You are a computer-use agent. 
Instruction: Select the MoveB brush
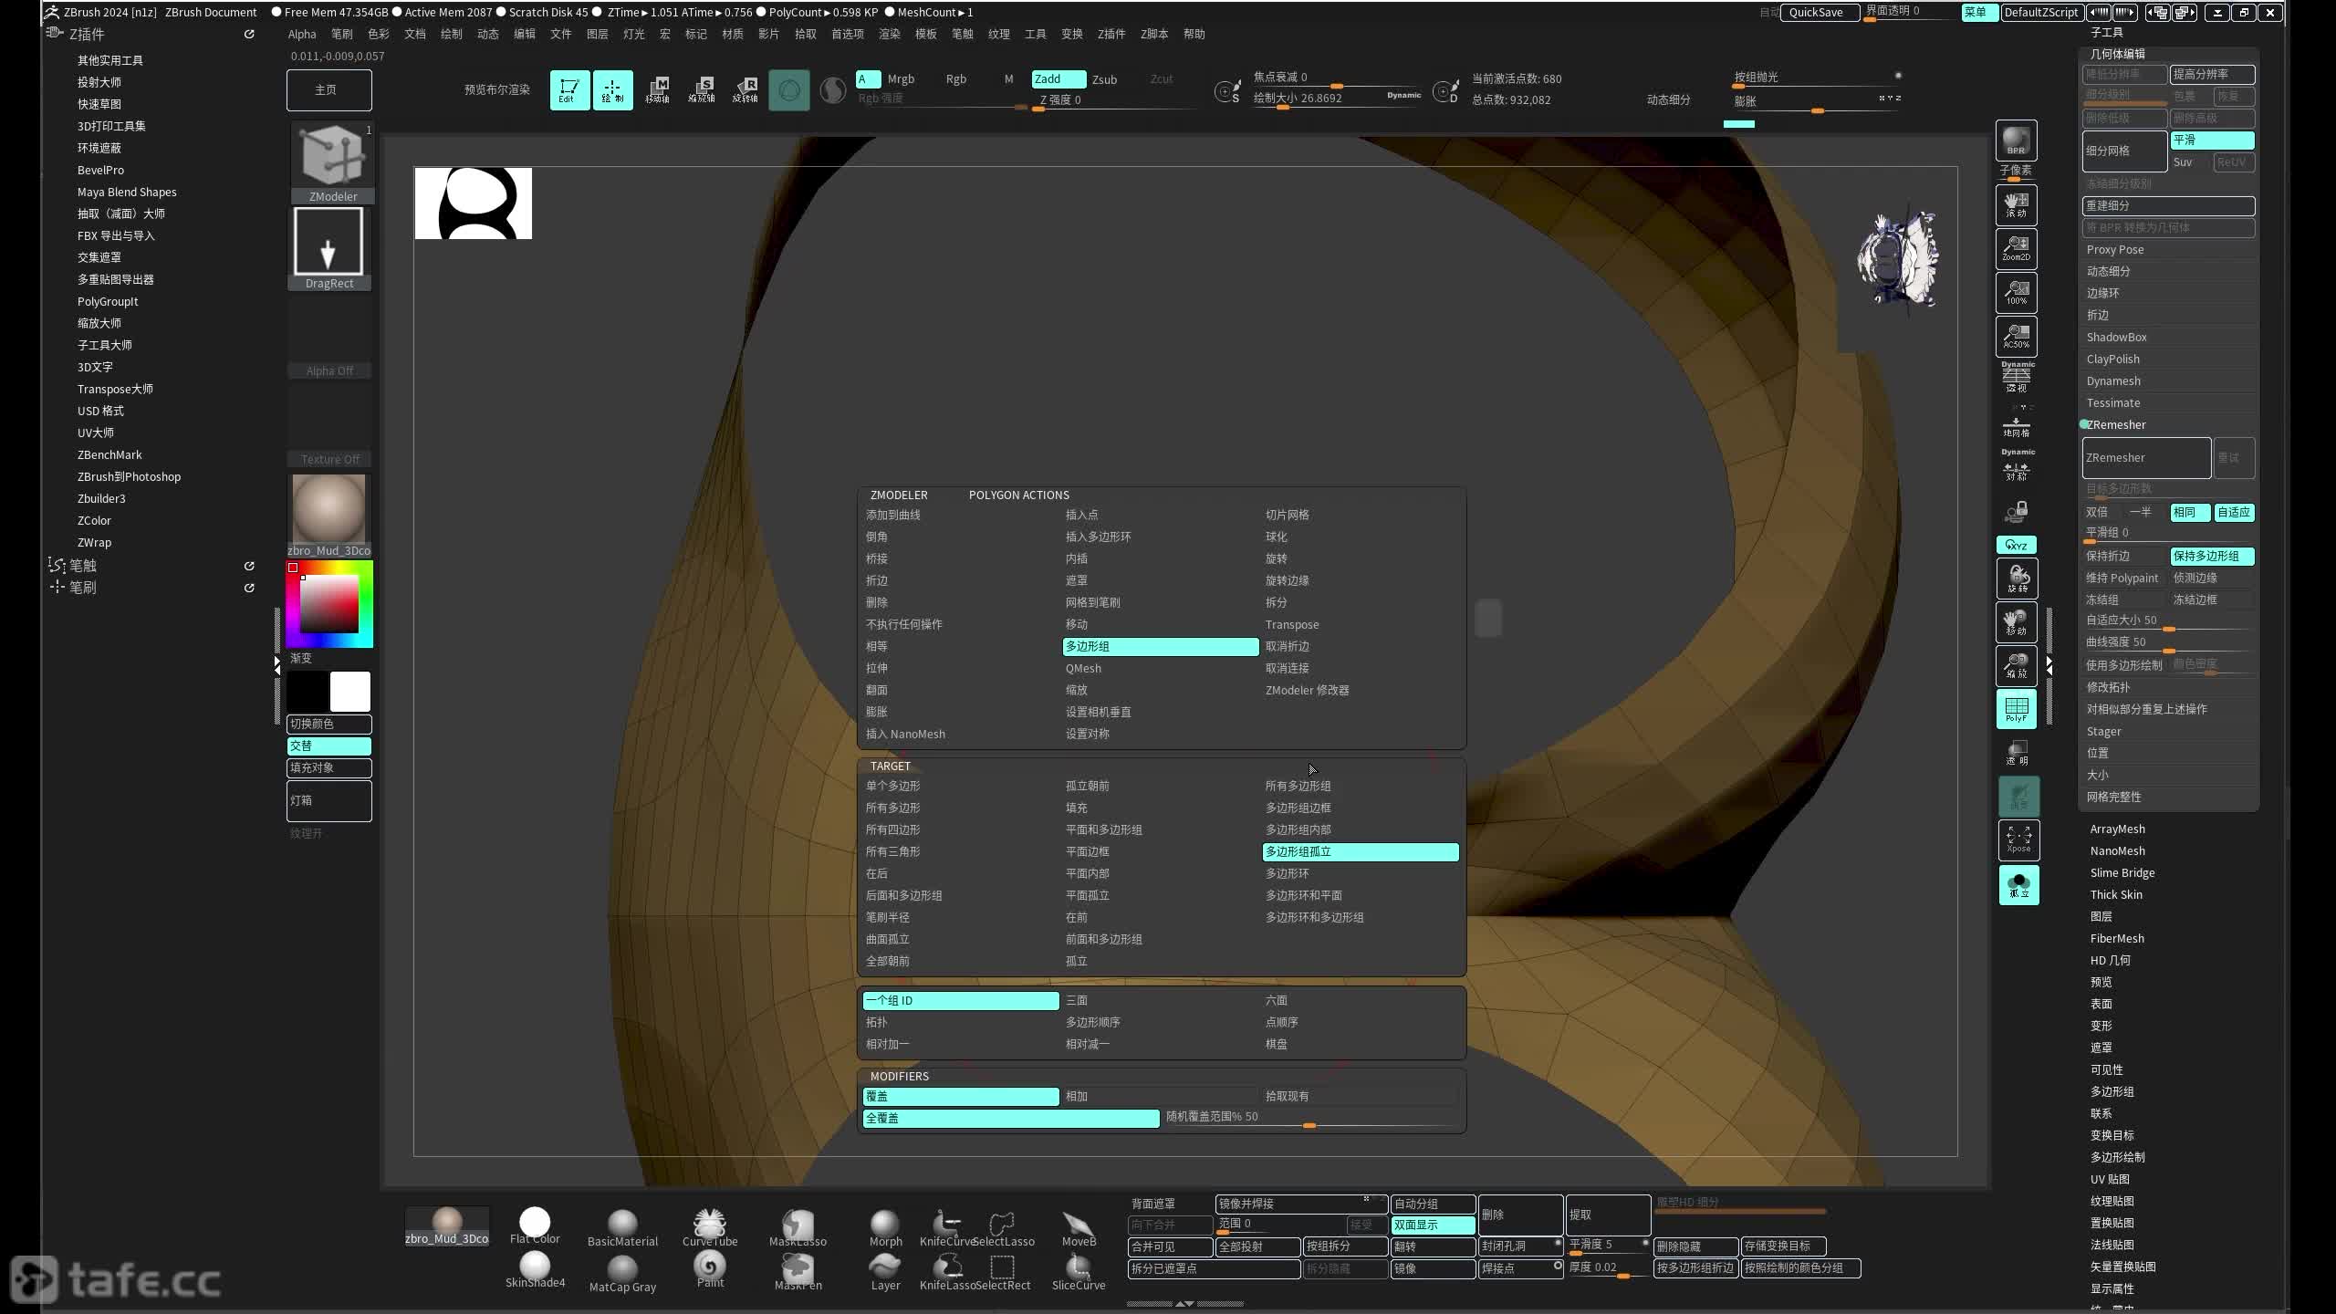pos(1079,1227)
